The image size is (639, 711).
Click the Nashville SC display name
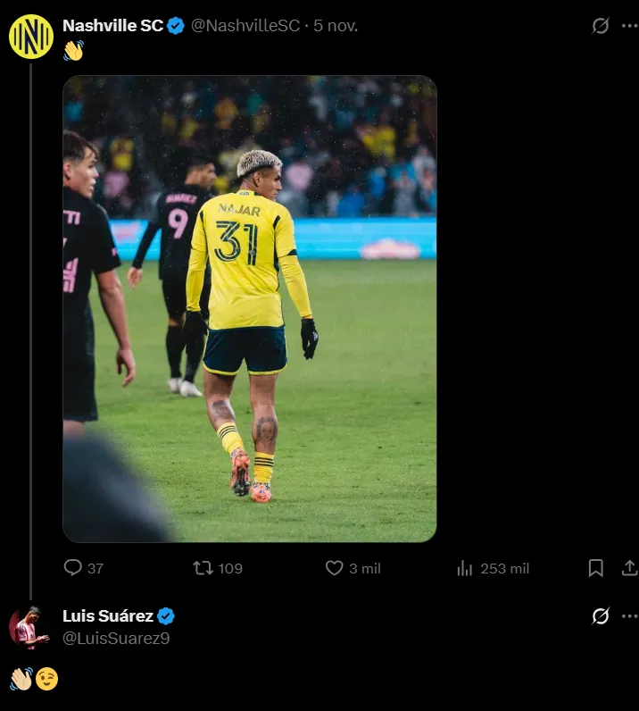click(x=112, y=26)
